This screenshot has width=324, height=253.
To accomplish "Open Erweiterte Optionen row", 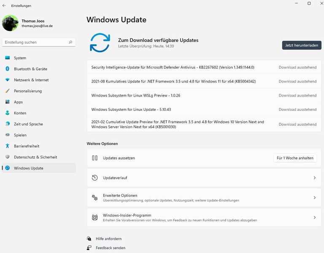I will pyautogui.click(x=204, y=198).
